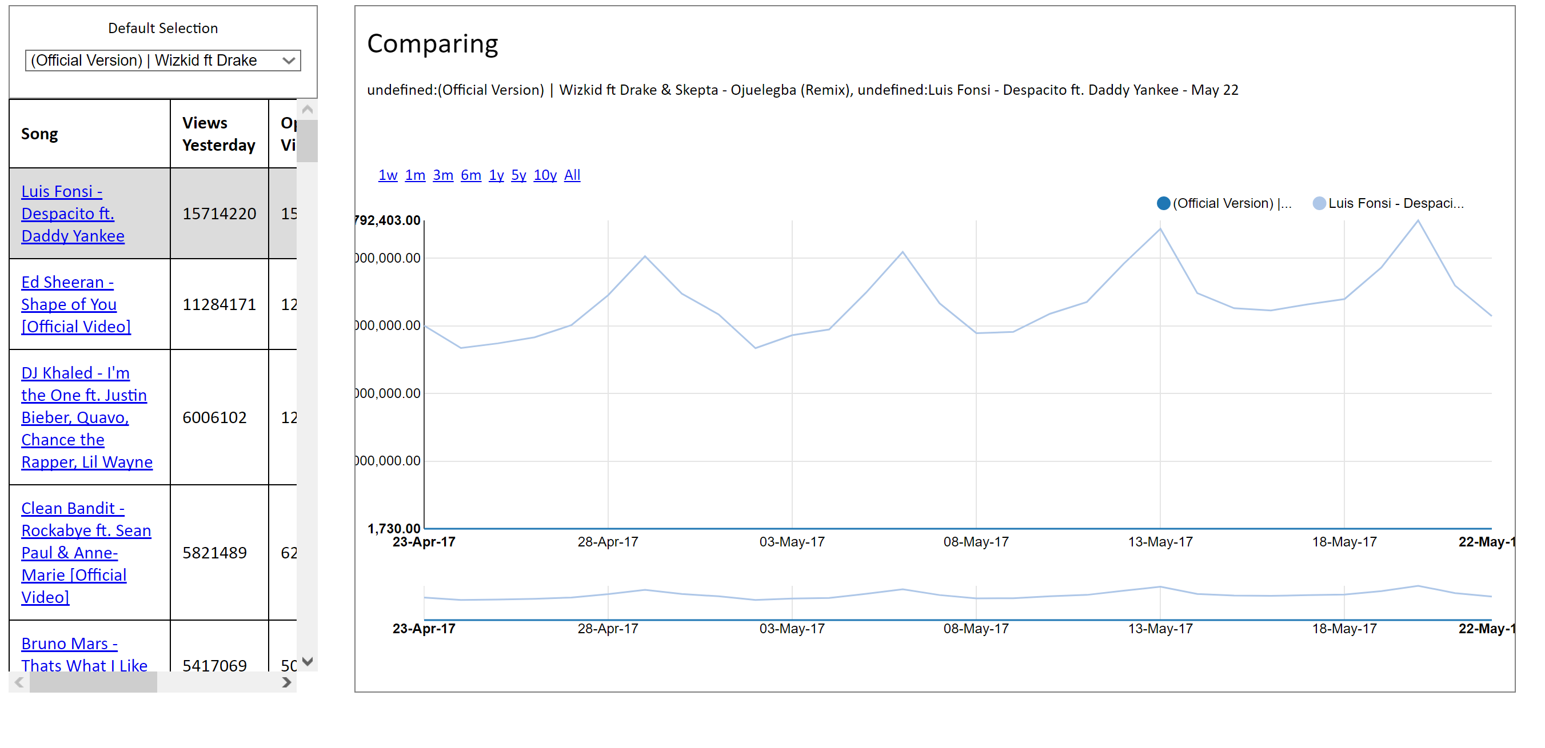Set chart range to 3m
The height and width of the screenshot is (748, 1545).
pos(443,175)
